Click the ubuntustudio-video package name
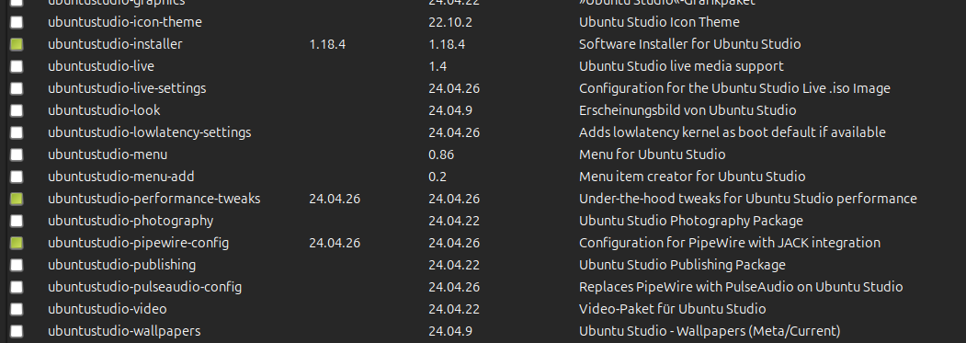The width and height of the screenshot is (966, 343). pos(108,309)
